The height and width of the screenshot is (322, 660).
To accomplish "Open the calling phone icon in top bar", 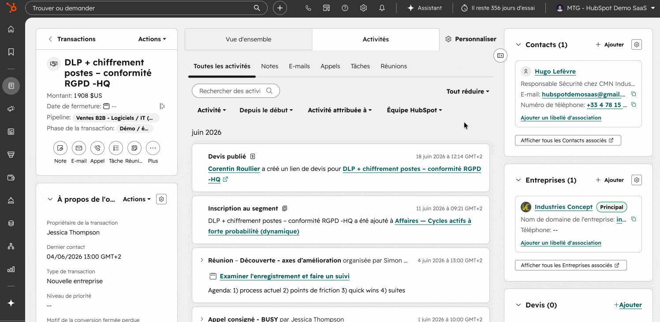I will pos(308,8).
